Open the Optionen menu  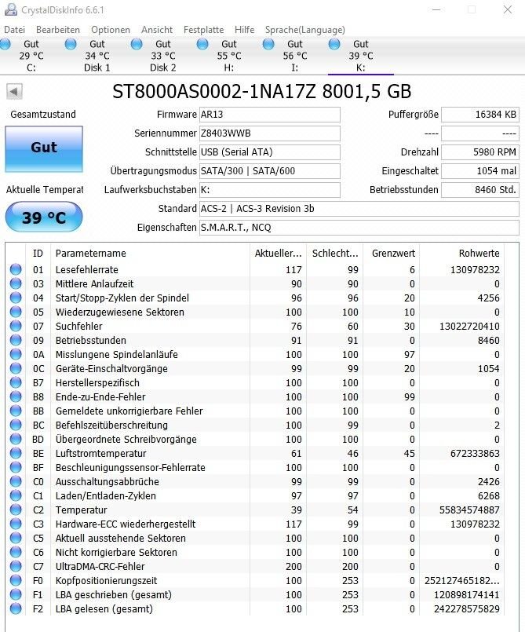coord(111,30)
